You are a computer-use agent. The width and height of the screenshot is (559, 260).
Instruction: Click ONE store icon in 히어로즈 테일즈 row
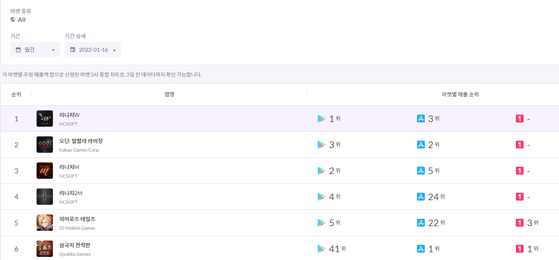(519, 223)
